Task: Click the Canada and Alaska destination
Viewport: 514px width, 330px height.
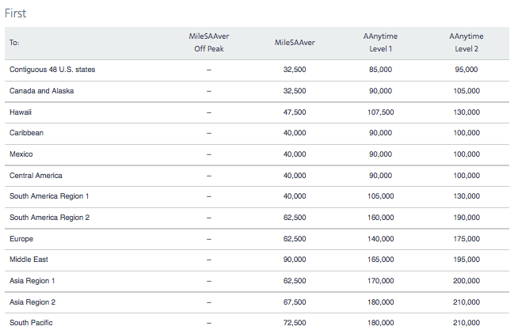Action: (42, 91)
